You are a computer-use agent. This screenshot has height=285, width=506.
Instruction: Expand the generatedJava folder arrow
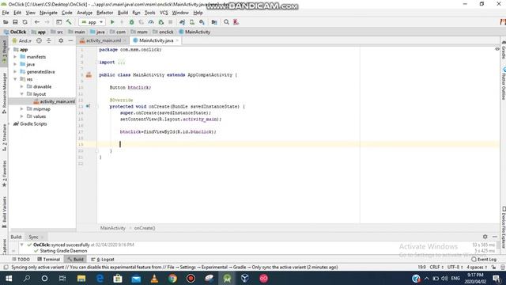(15, 72)
